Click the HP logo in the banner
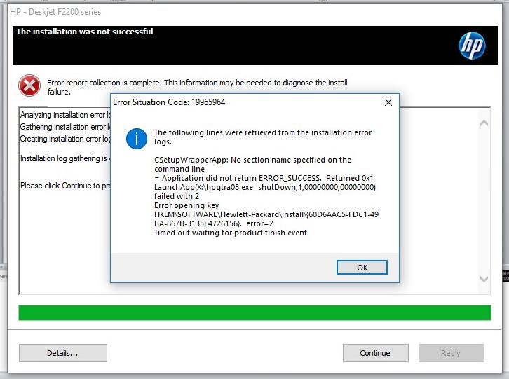The image size is (509, 379). (x=472, y=46)
